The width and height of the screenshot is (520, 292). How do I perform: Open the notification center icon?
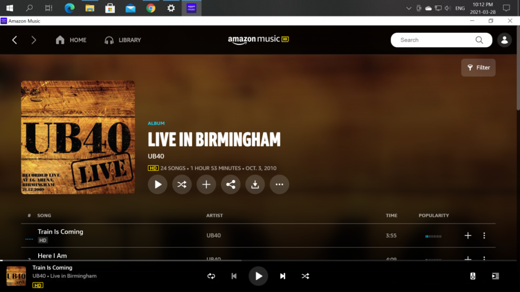click(506, 8)
